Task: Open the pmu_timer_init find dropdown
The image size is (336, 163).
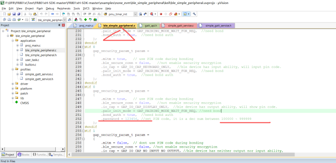Action: click(x=135, y=14)
